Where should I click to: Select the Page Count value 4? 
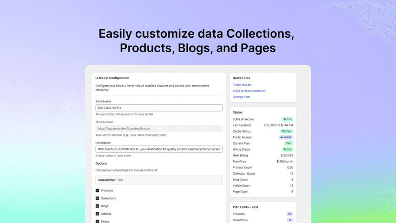(292, 191)
